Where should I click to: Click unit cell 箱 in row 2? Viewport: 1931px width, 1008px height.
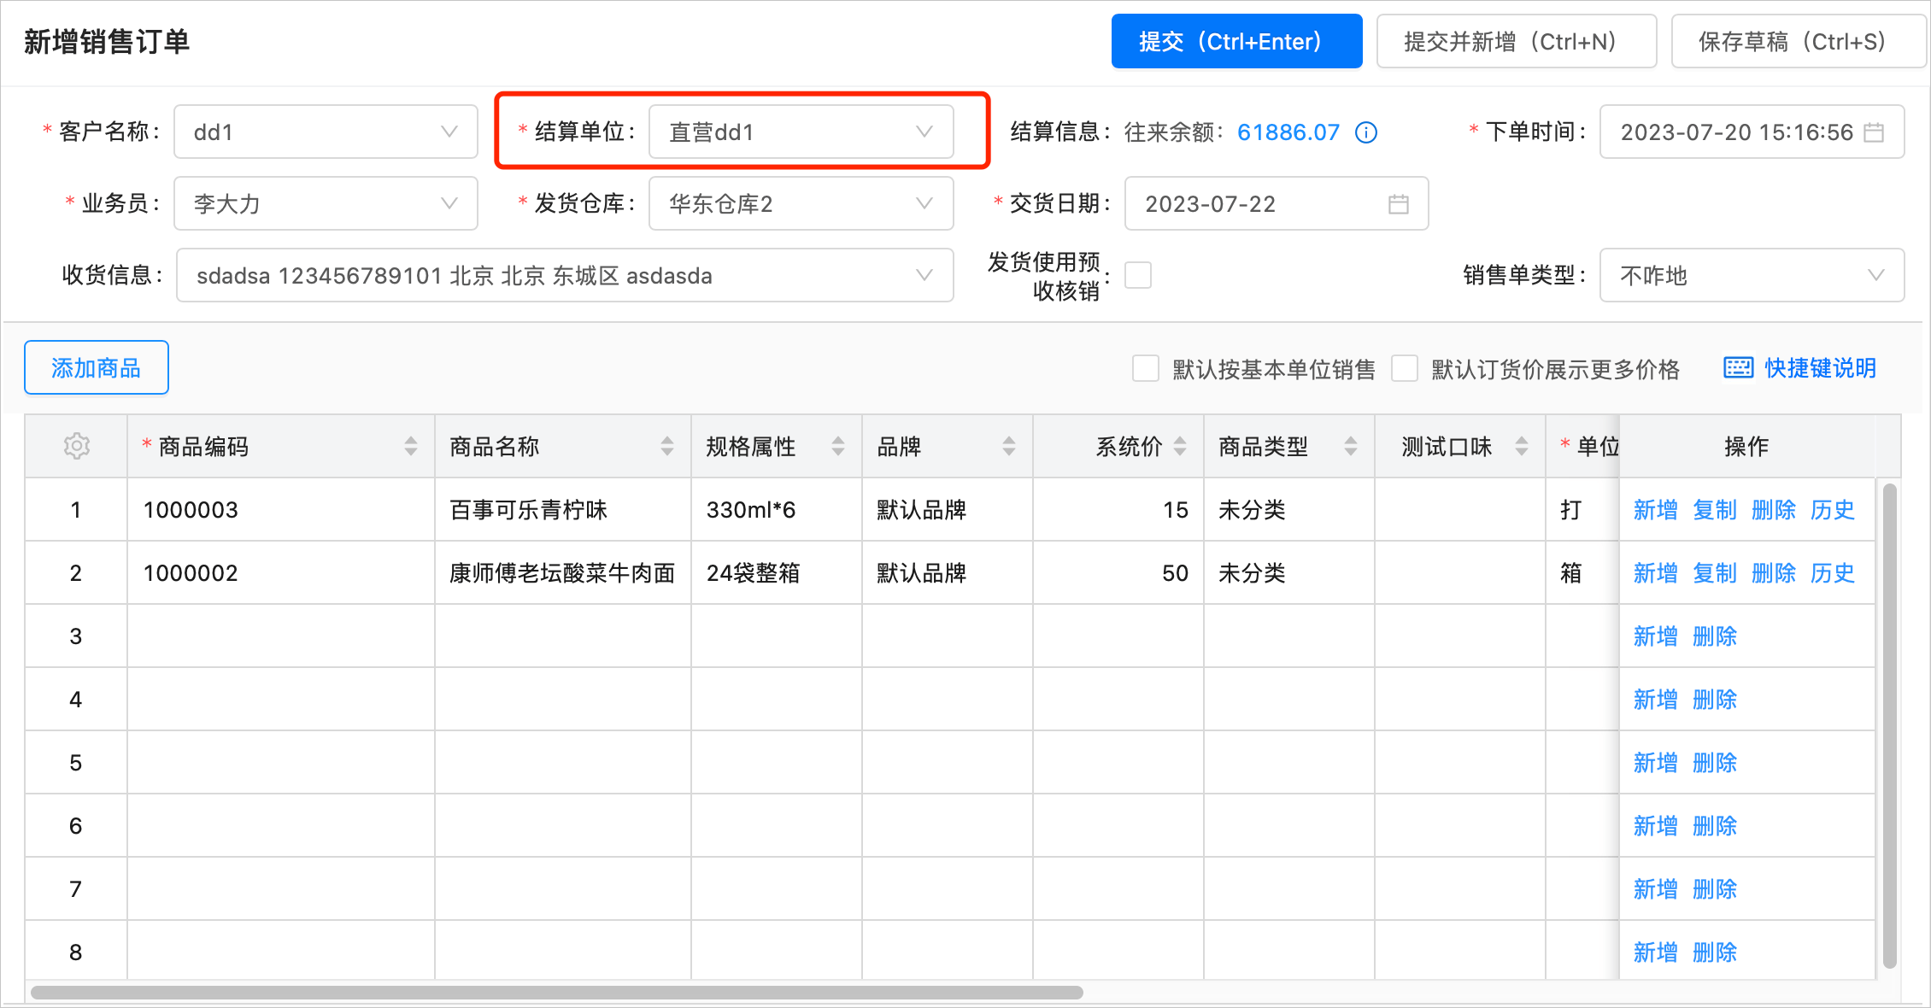coord(1582,573)
